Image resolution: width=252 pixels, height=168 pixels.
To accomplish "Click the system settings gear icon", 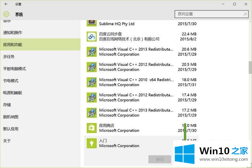I will 6,14.
